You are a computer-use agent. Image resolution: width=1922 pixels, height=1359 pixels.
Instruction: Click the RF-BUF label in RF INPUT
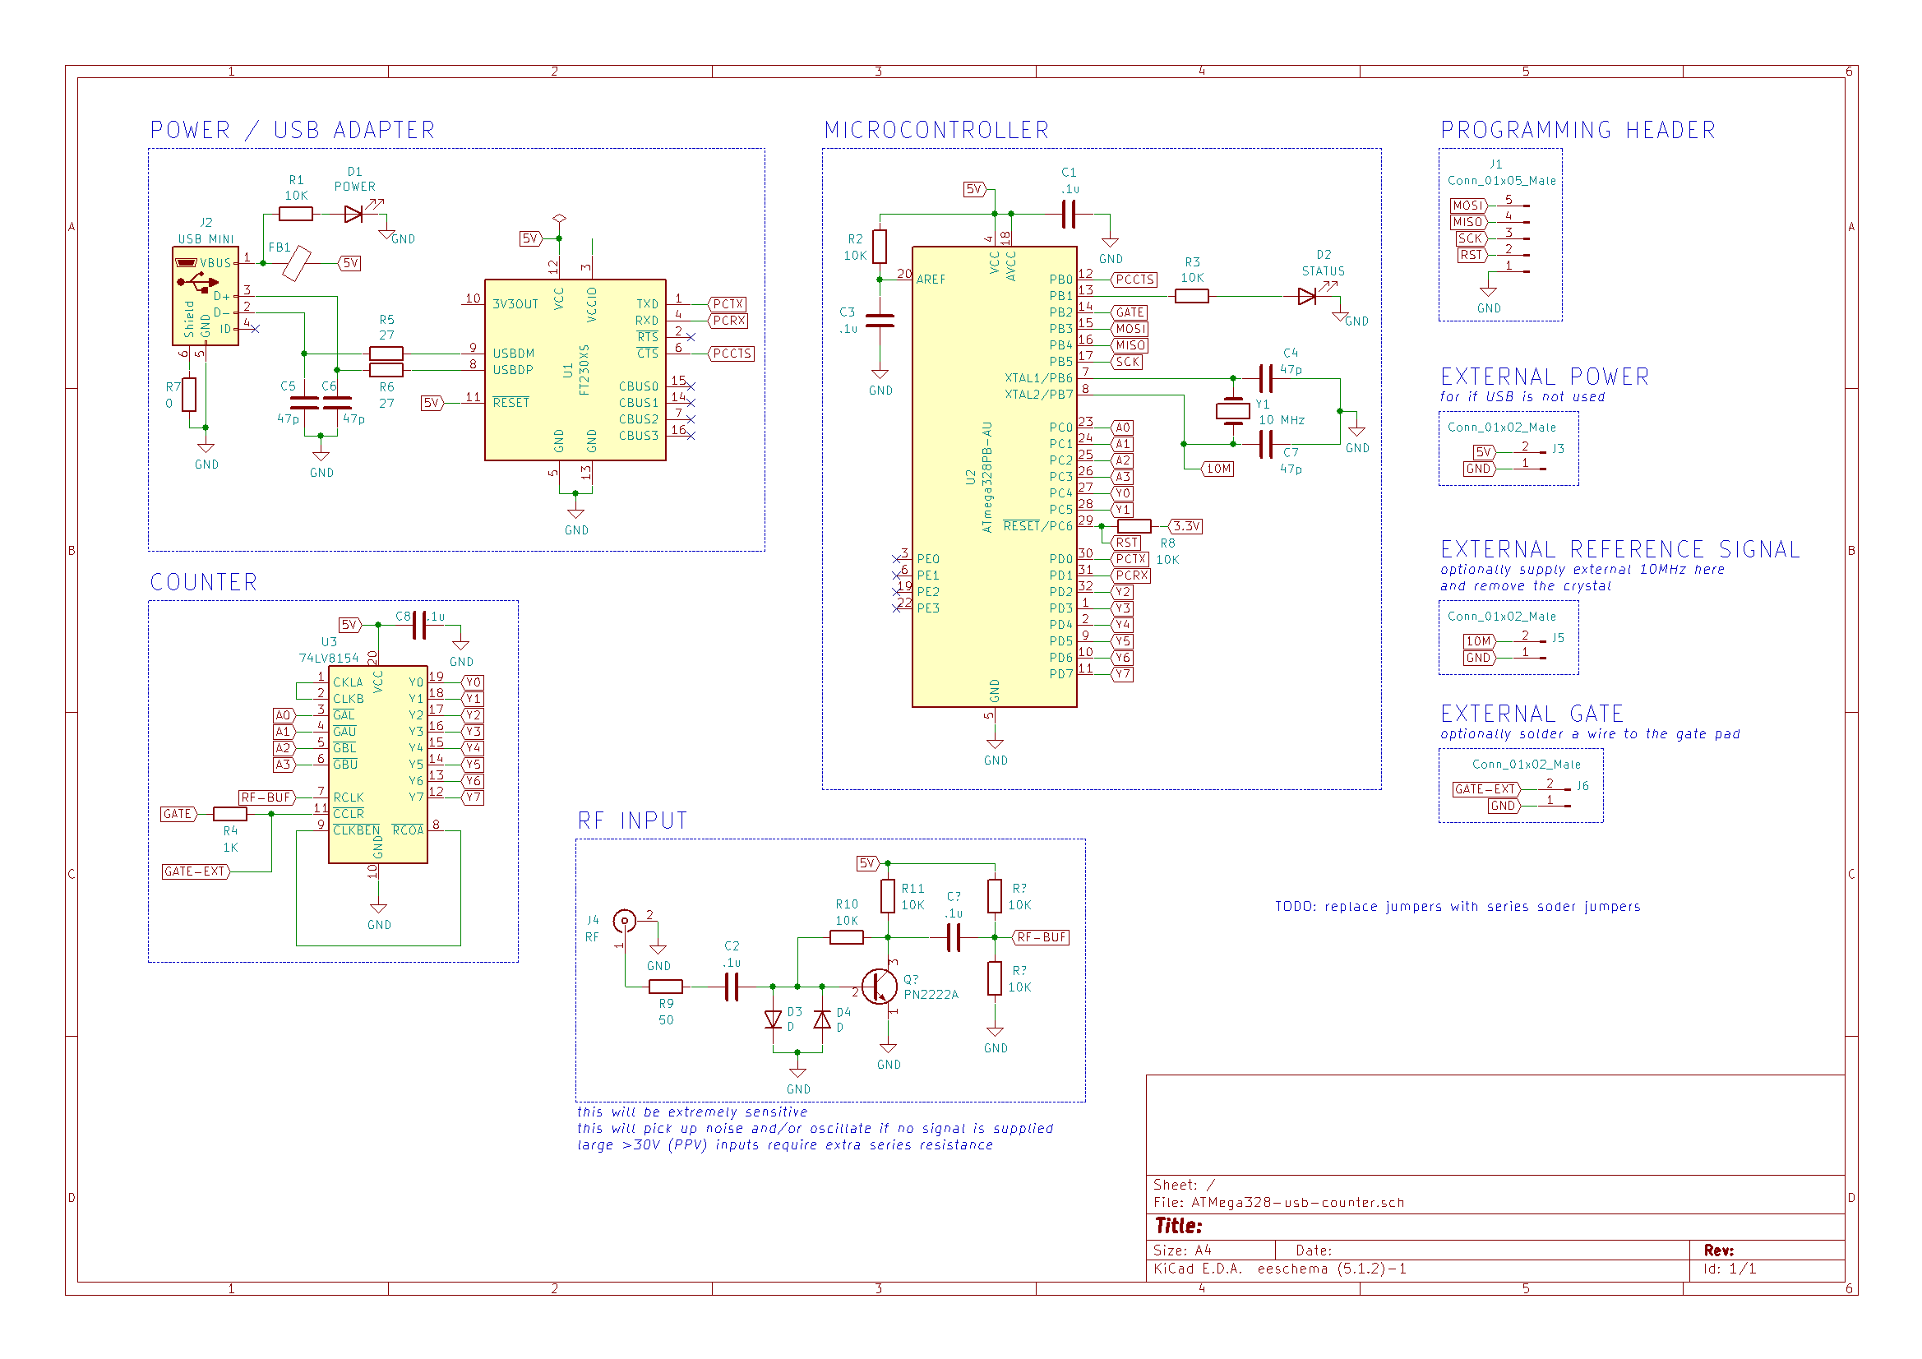pos(1041,938)
